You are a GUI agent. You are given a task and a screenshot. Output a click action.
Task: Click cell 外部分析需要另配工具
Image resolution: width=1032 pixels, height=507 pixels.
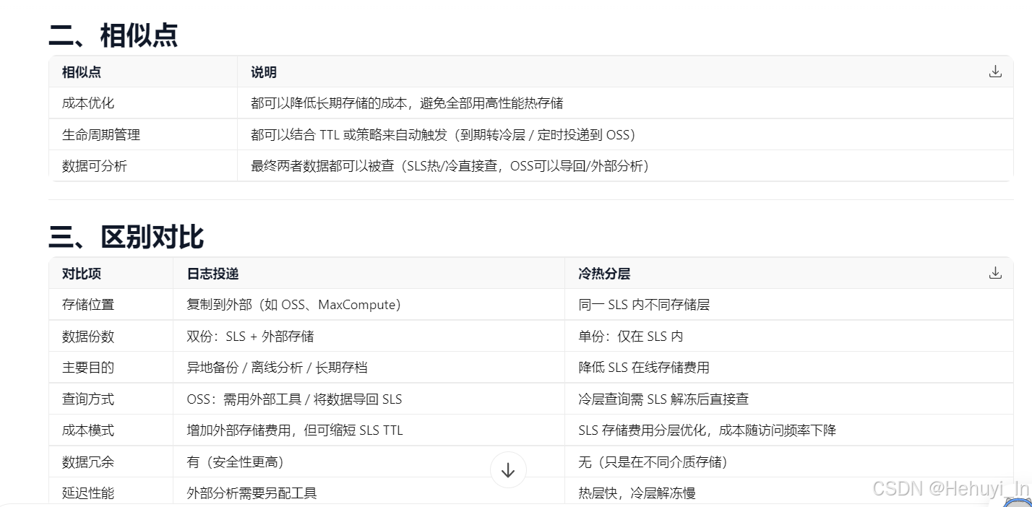click(x=251, y=493)
